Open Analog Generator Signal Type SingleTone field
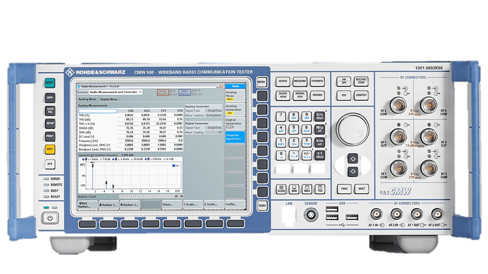 tap(213, 110)
